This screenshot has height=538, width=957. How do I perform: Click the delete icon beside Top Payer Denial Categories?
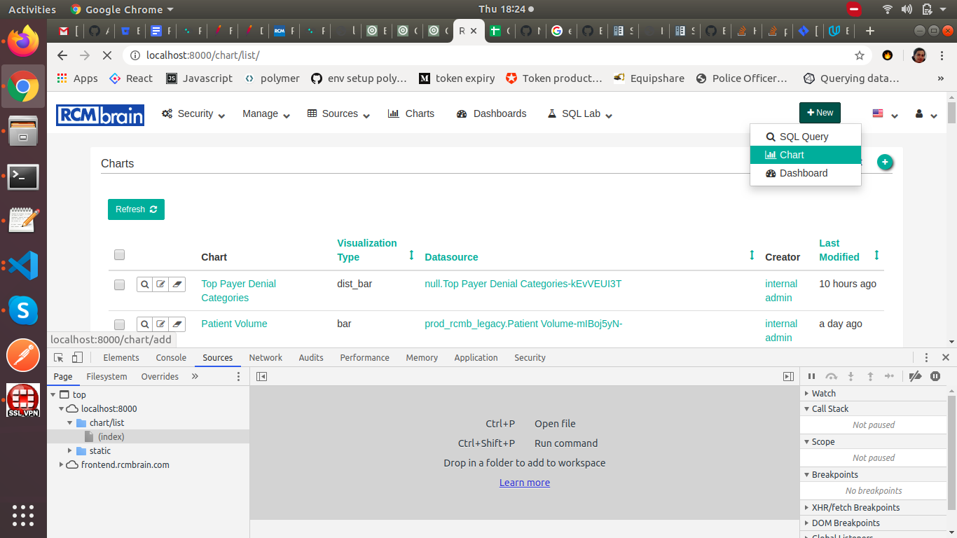tap(177, 284)
